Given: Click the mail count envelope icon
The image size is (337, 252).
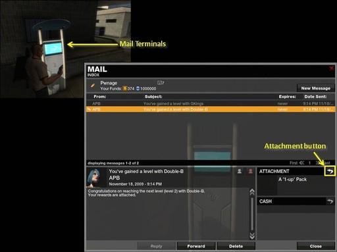Looking at the screenshot, I should (x=159, y=82).
